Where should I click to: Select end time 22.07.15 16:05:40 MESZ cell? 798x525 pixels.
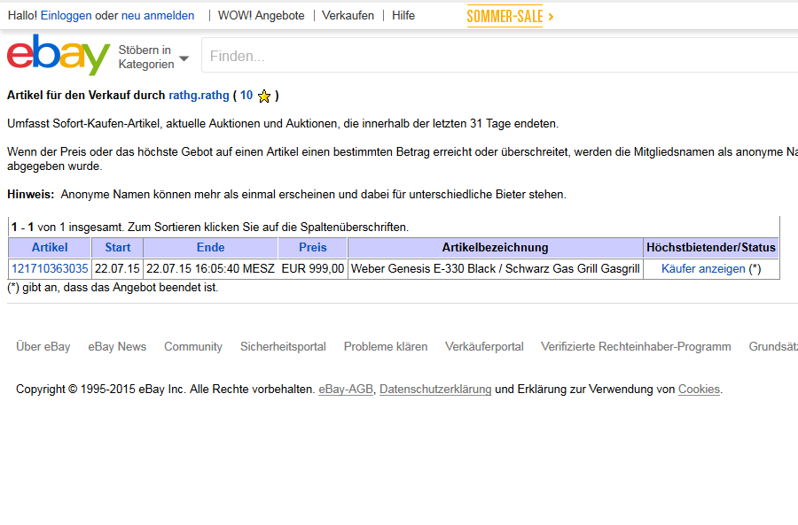click(x=211, y=269)
